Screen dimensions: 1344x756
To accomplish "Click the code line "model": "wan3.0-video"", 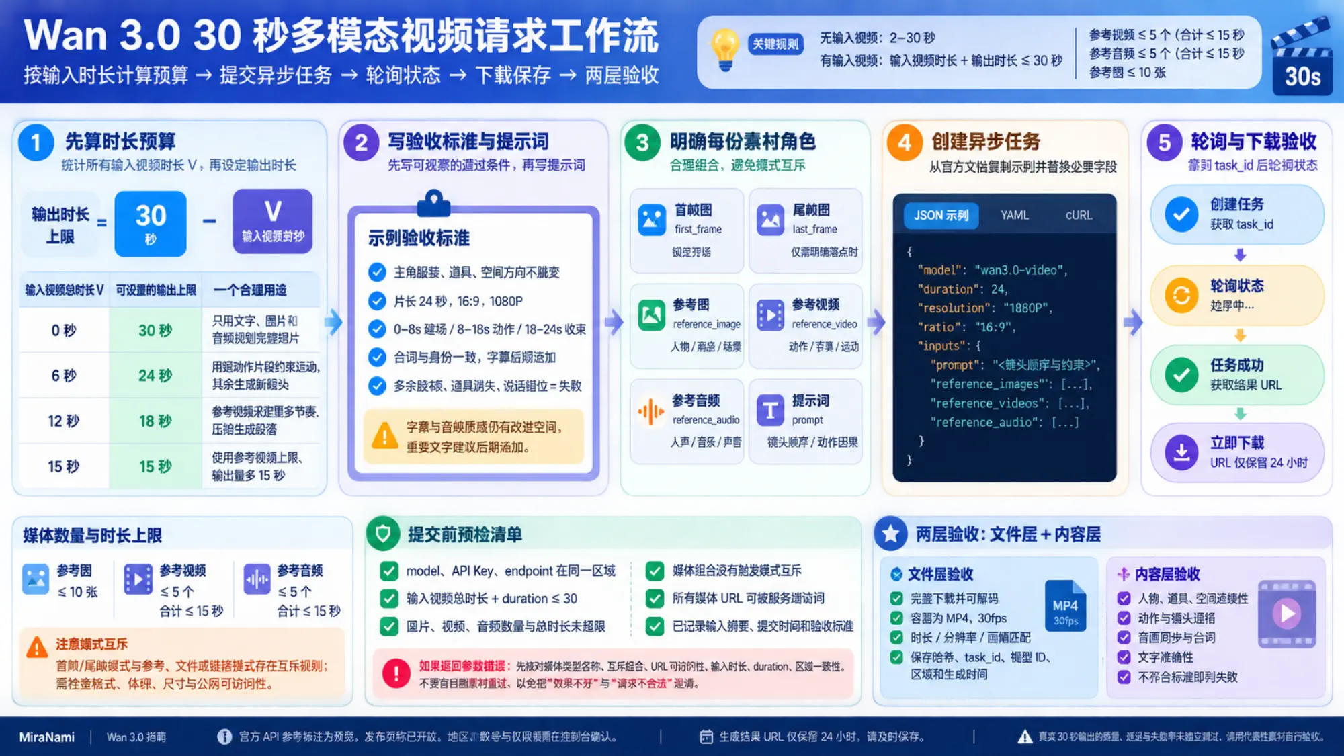I will click(x=993, y=270).
